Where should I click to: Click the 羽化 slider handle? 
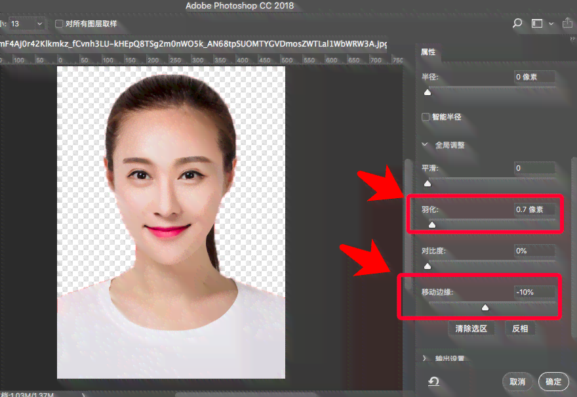[432, 224]
